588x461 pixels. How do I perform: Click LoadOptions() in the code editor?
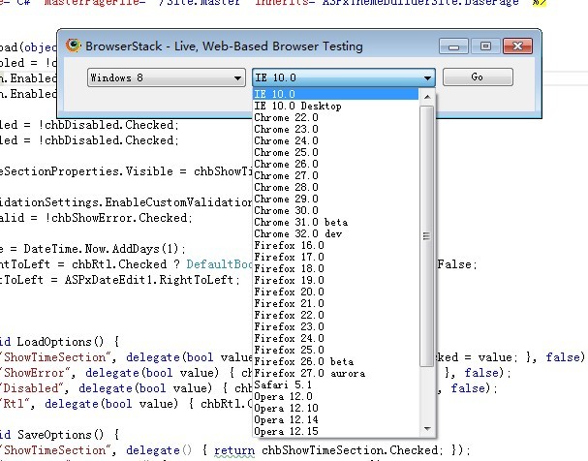coord(60,342)
